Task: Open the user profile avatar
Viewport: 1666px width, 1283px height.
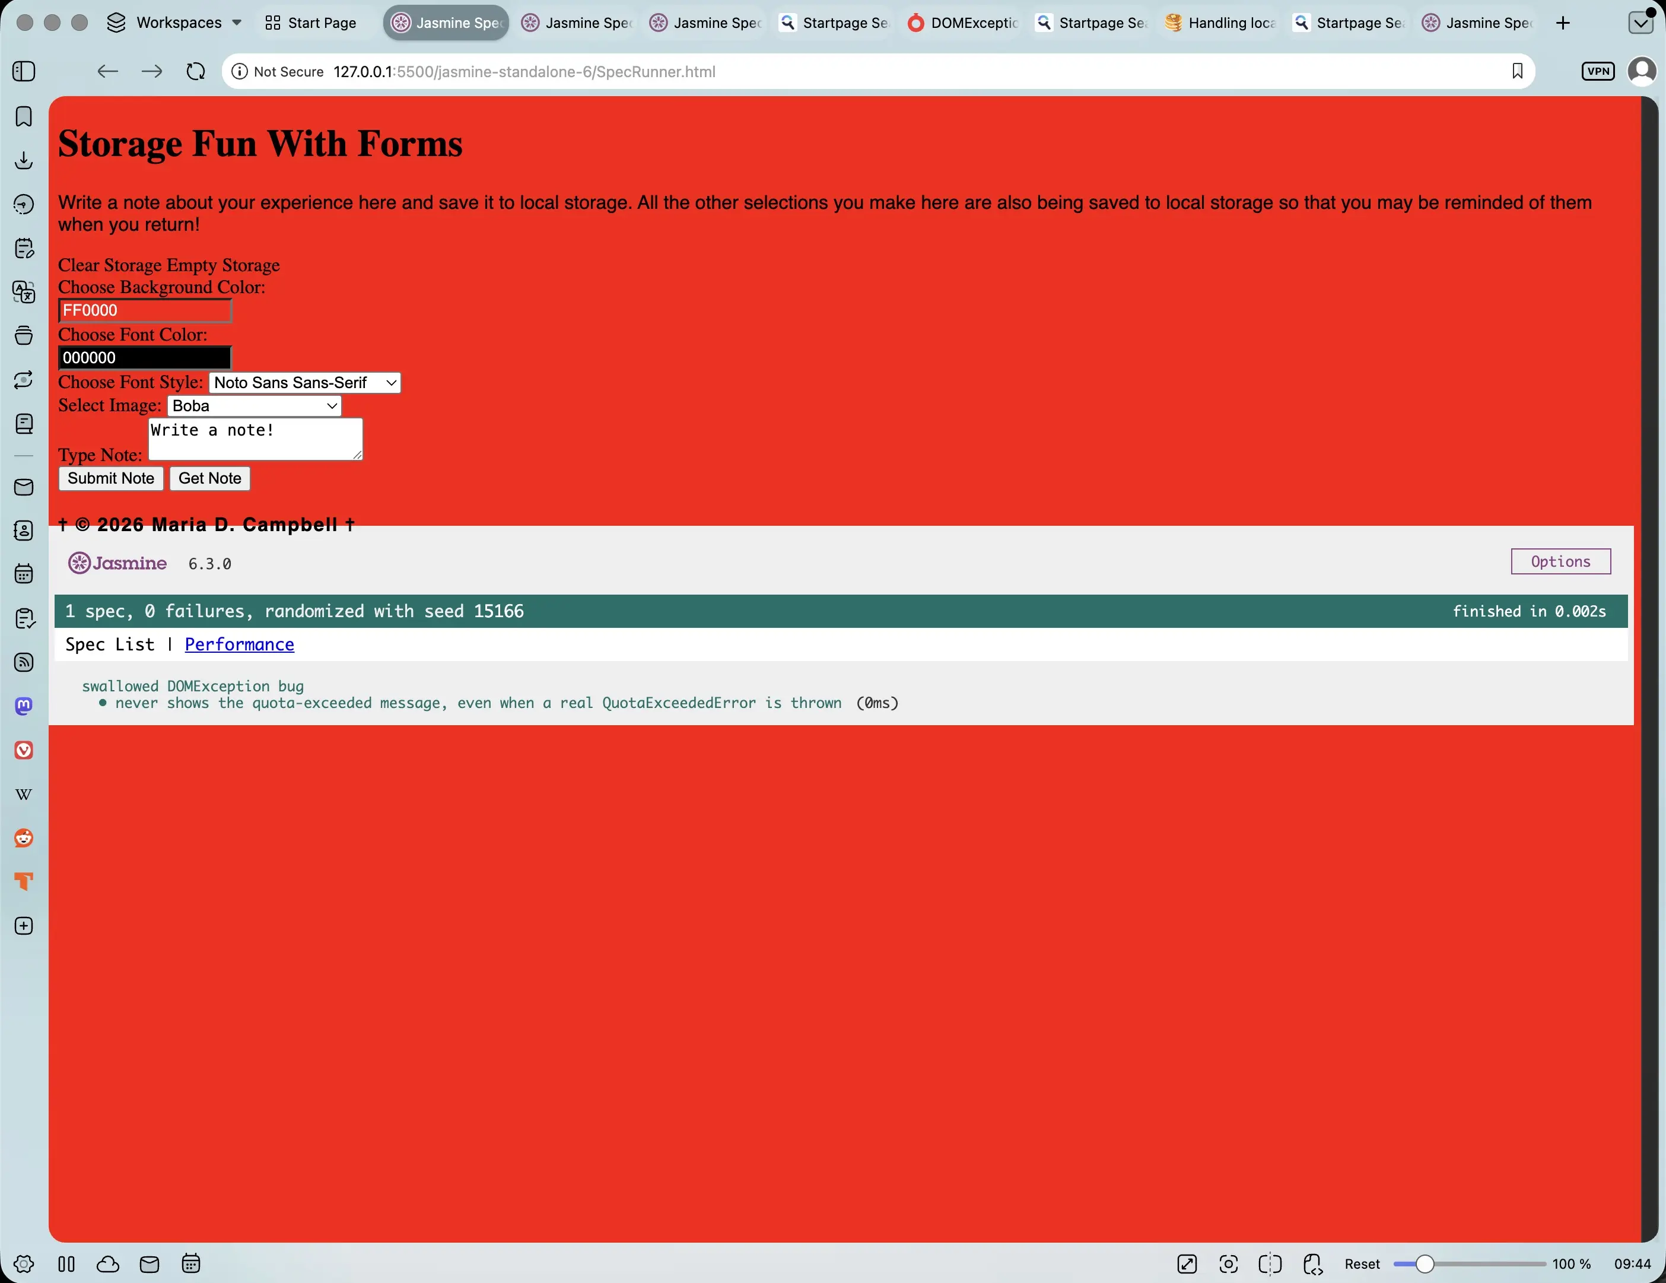Action: 1642,71
